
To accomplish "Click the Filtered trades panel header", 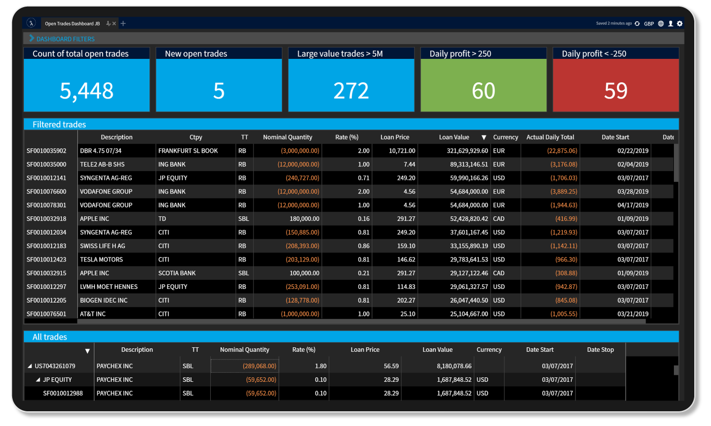I will 351,124.
